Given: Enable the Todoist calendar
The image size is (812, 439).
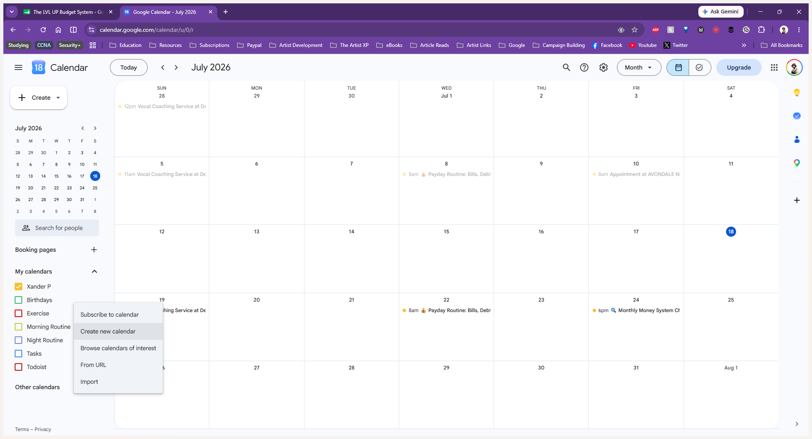Looking at the screenshot, I should tap(18, 367).
